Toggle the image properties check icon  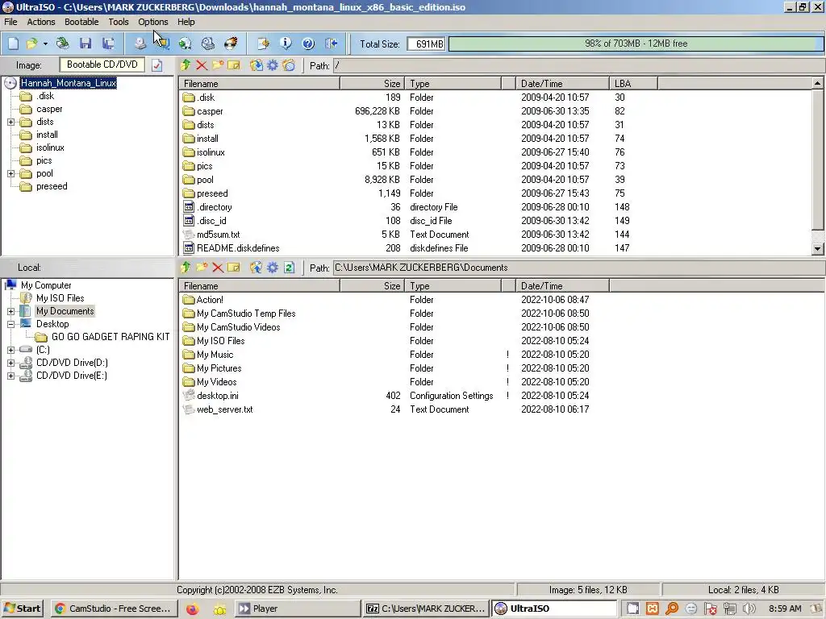[156, 65]
